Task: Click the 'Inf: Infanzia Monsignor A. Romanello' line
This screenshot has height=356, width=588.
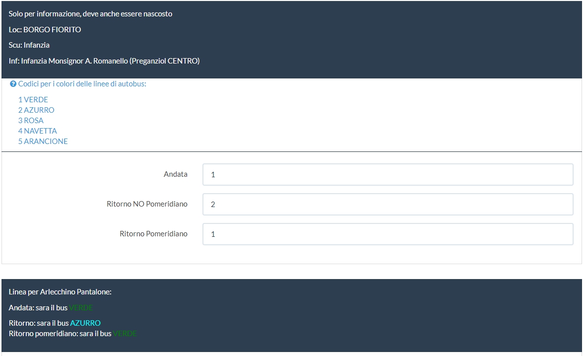Action: point(104,61)
